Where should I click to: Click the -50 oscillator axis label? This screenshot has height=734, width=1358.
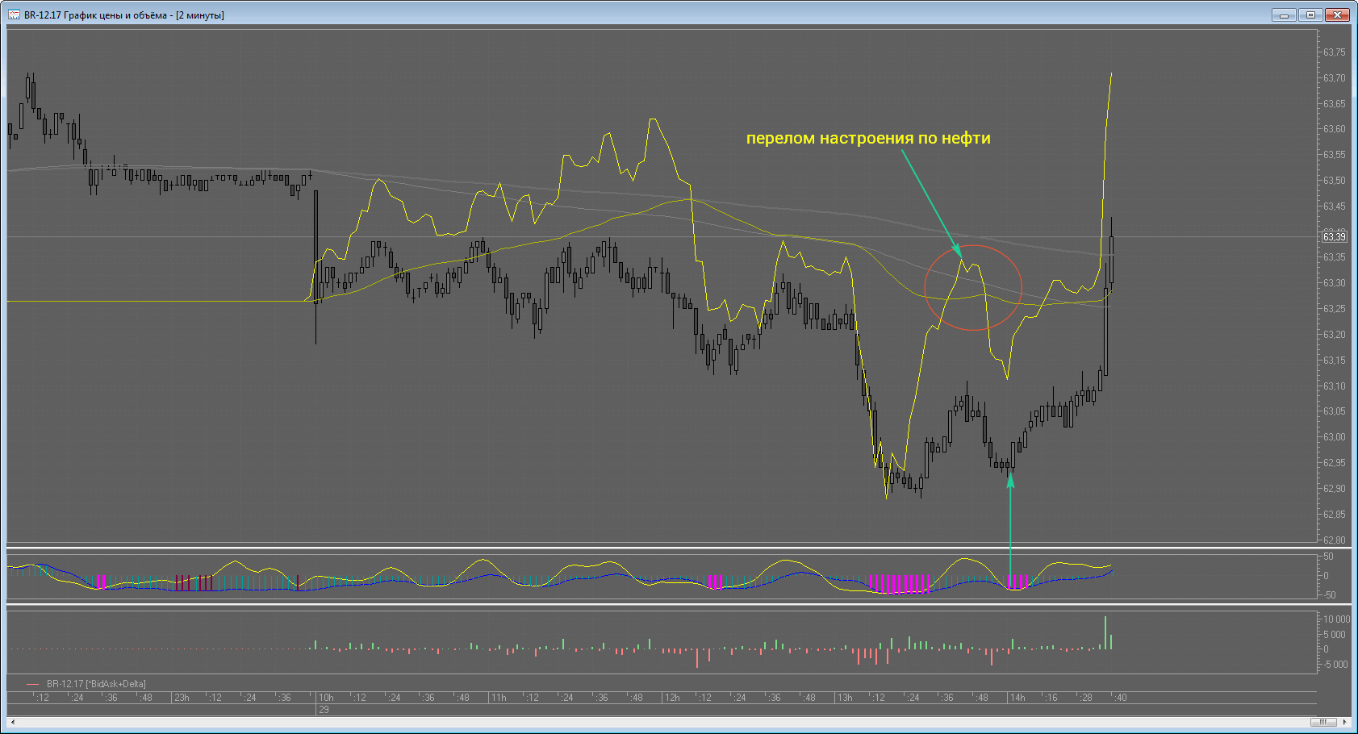pyautogui.click(x=1329, y=595)
